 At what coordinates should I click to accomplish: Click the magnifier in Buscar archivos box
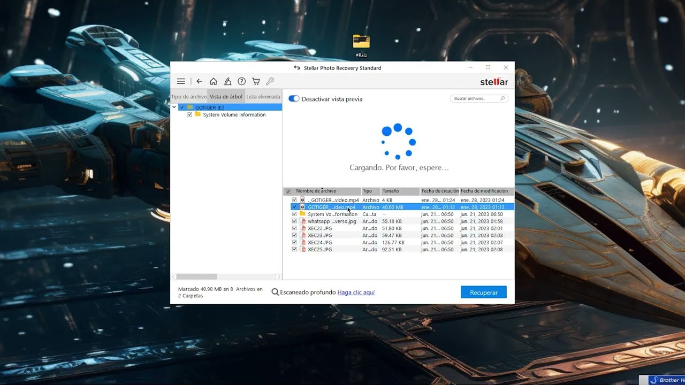click(503, 98)
